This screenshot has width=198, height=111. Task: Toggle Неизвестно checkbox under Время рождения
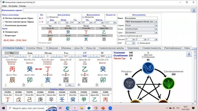tap(83, 17)
